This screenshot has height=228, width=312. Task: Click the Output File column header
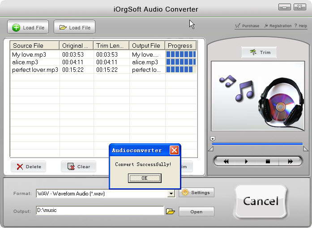147,46
